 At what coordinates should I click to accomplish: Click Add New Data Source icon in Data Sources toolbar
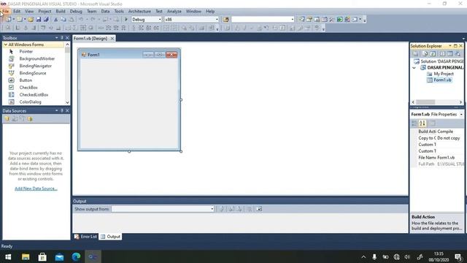[x=7, y=118]
